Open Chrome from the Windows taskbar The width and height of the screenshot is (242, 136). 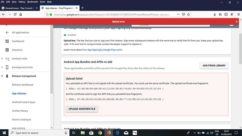pos(100,133)
